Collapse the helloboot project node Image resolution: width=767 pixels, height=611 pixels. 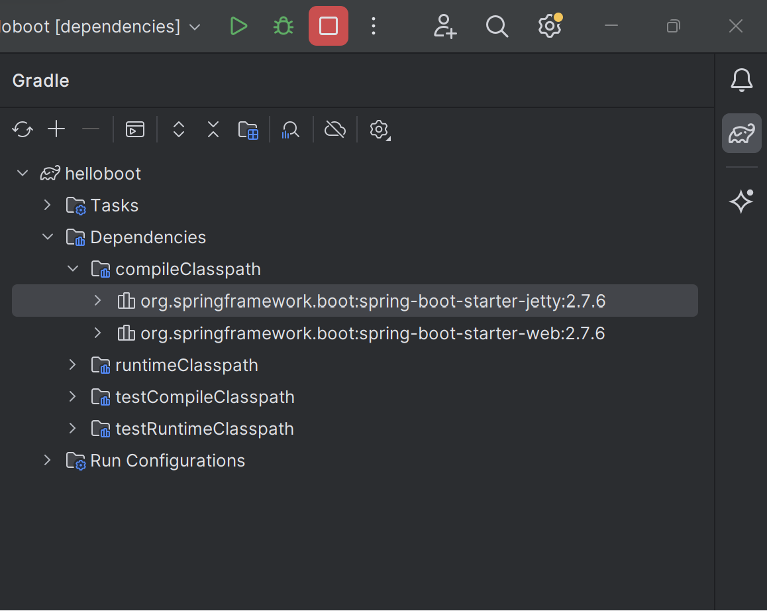[x=23, y=174]
